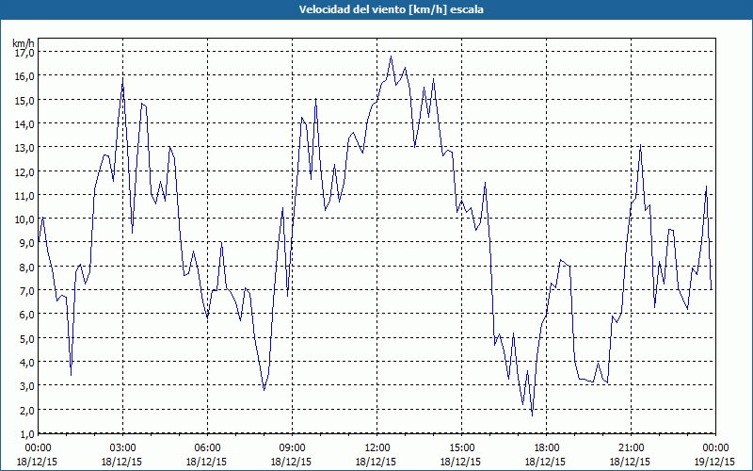The height and width of the screenshot is (471, 753).
Task: Click the '12:00' time label
Action: tap(377, 448)
